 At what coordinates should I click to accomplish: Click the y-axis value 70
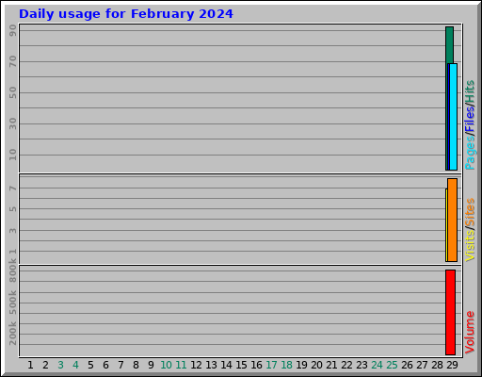click(12, 61)
